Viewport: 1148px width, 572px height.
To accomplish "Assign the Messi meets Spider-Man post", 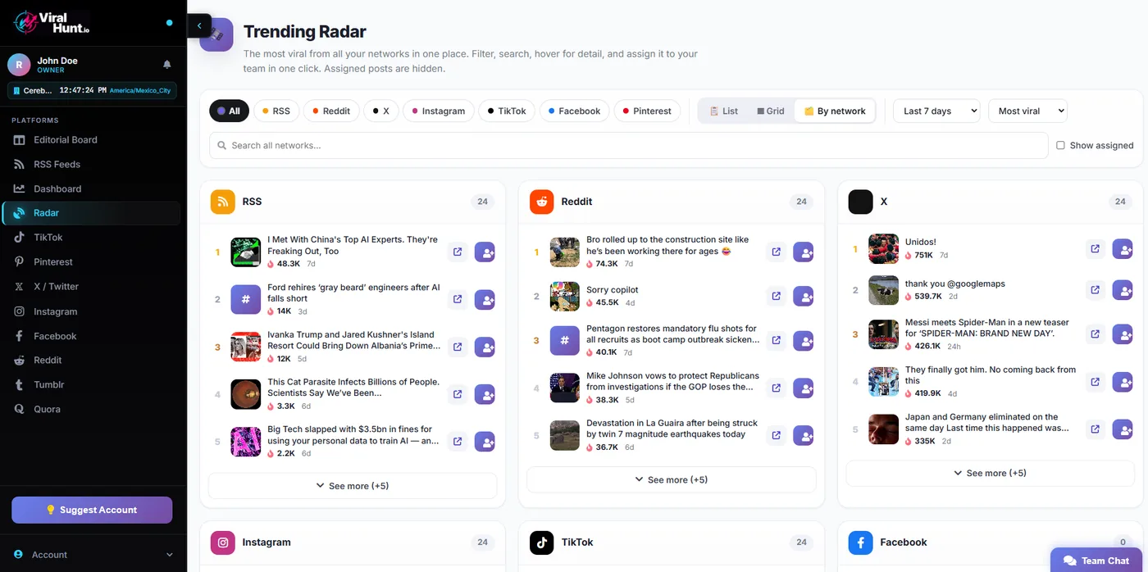I will click(x=1123, y=334).
